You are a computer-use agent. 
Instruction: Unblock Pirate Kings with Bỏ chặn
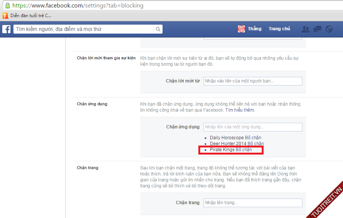(x=244, y=150)
